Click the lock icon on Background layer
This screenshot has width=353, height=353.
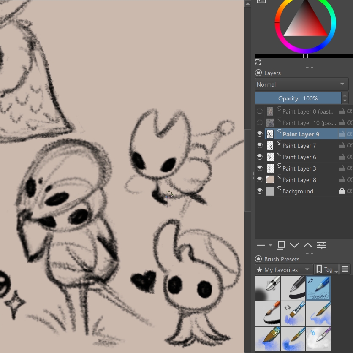(342, 191)
